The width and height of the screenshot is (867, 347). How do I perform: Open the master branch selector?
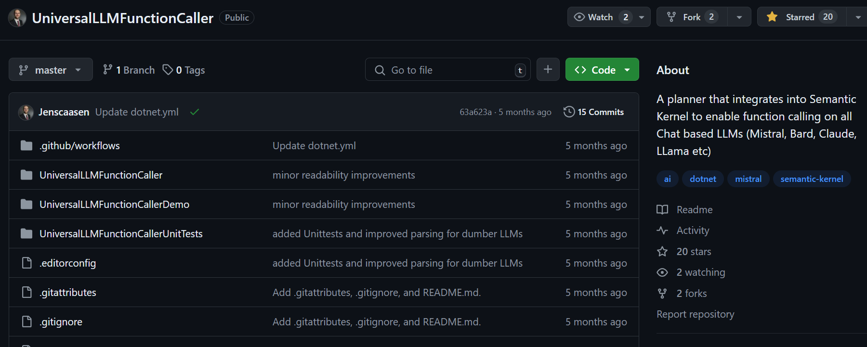click(x=51, y=70)
